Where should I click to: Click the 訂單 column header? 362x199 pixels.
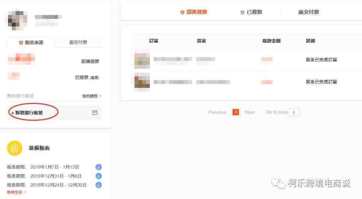click(154, 41)
